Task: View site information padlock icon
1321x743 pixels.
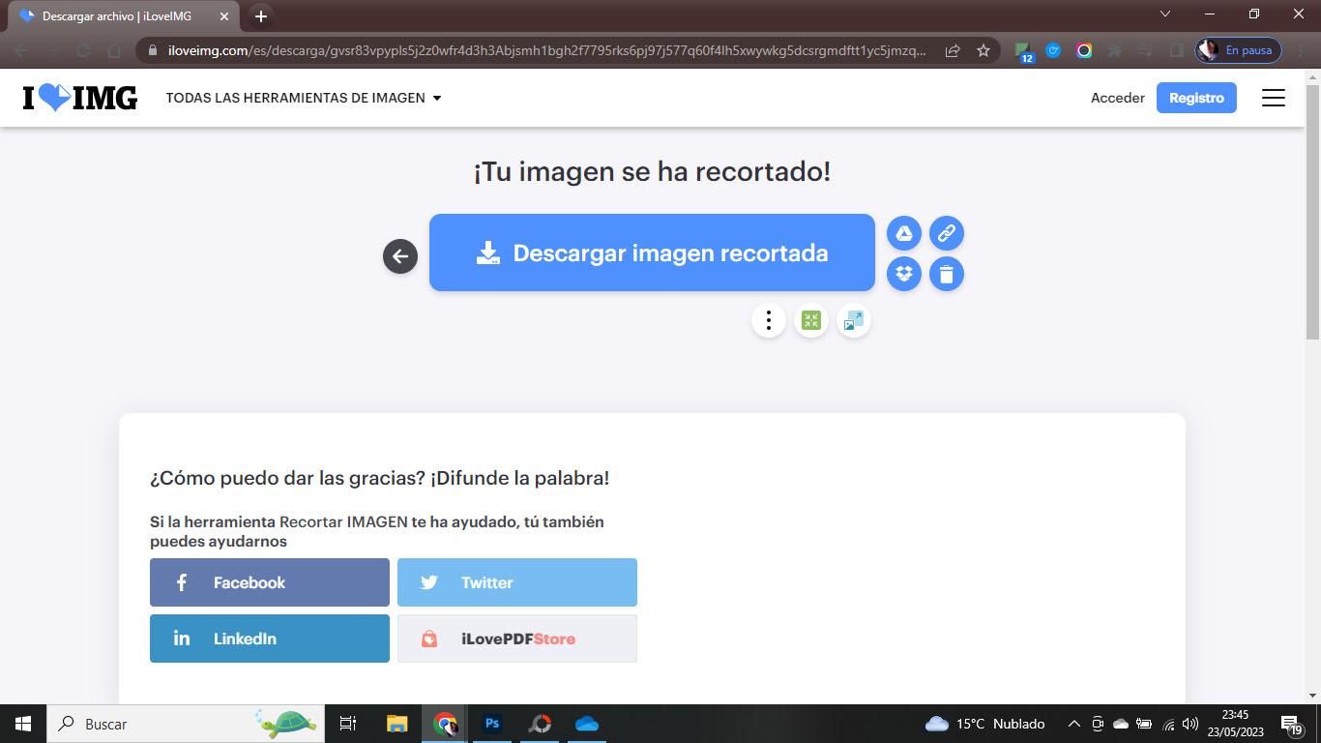Action: point(152,50)
